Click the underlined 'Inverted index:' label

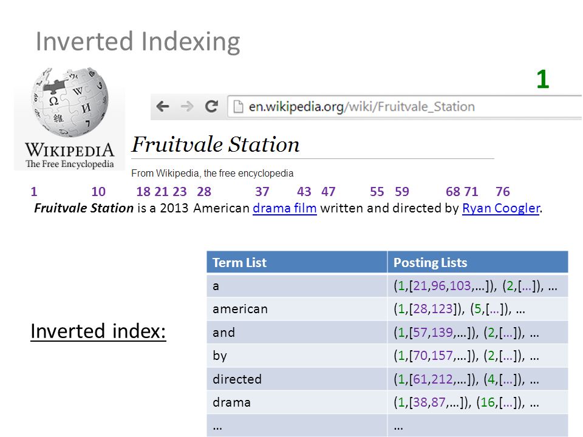[98, 331]
